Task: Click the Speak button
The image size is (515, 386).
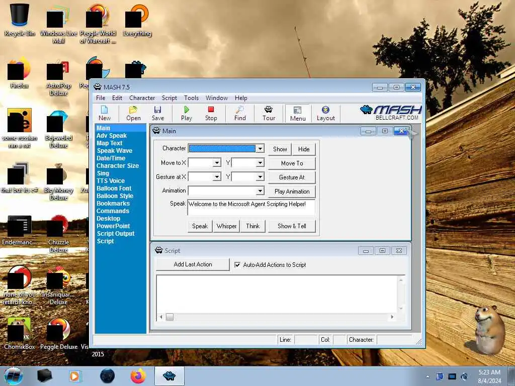Action: tap(200, 226)
